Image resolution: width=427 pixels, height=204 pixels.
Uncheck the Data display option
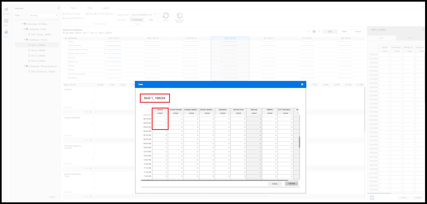87,13
